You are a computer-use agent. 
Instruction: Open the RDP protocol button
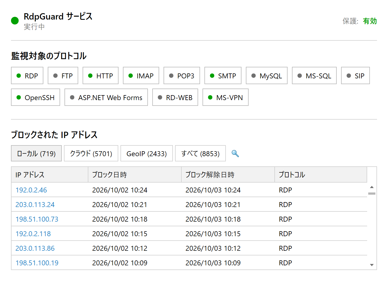(27, 76)
